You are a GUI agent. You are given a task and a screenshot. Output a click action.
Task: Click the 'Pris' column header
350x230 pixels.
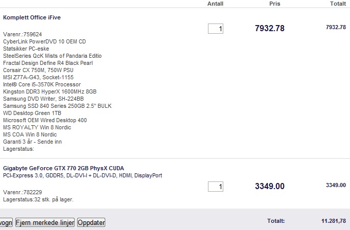click(x=274, y=4)
